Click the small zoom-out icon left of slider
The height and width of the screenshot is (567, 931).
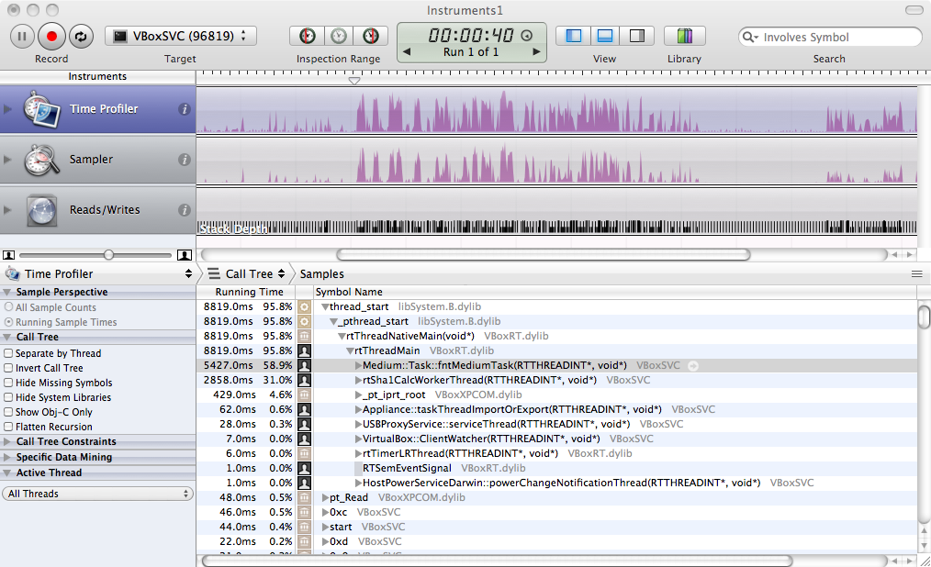click(x=9, y=255)
